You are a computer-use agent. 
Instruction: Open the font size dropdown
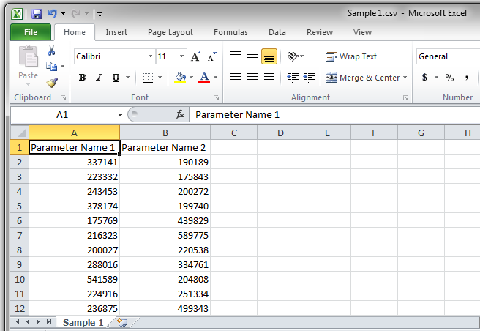(x=181, y=56)
